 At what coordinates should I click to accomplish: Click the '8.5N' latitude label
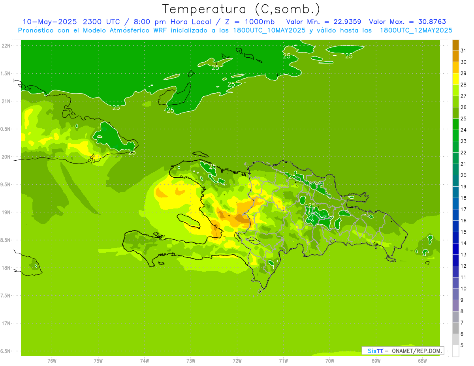coord(6,240)
